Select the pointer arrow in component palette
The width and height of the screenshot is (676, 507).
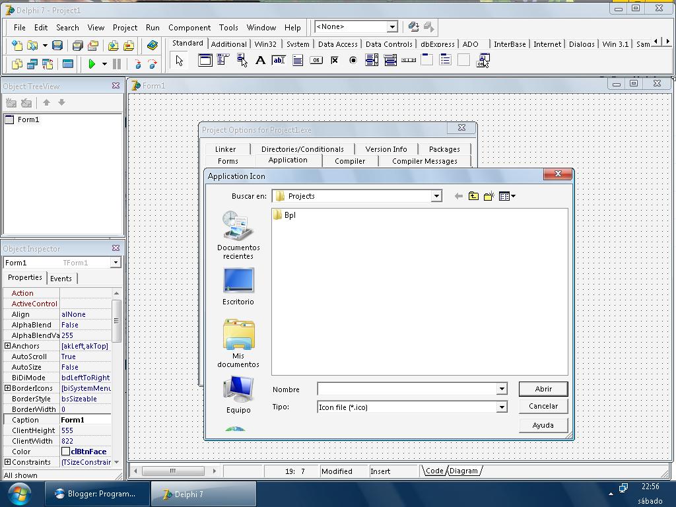coord(180,60)
